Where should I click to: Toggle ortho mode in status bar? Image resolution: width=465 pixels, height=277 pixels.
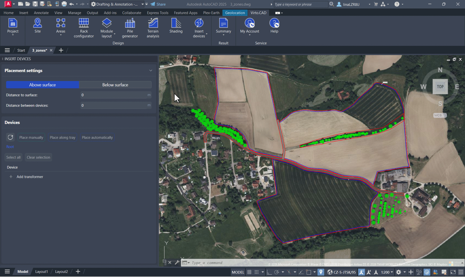(x=269, y=272)
